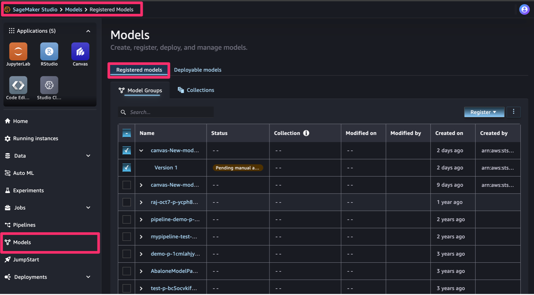
Task: Expand the demo-p-1cmlahjy model group
Action: pos(141,254)
